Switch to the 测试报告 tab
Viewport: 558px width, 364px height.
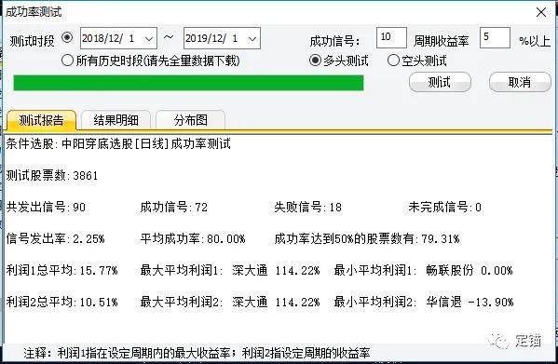pyautogui.click(x=41, y=120)
